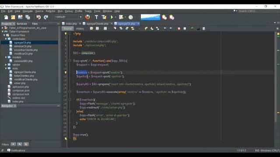This screenshot has width=280, height=157.
Task: Select encontrarCliente.php in project tree
Action: coord(26,50)
